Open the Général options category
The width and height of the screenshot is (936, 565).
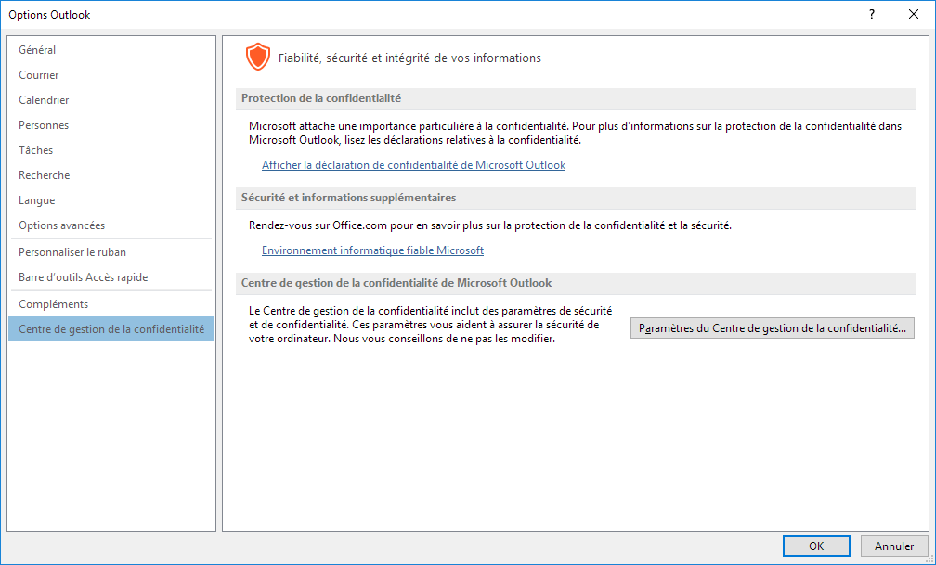click(x=111, y=50)
